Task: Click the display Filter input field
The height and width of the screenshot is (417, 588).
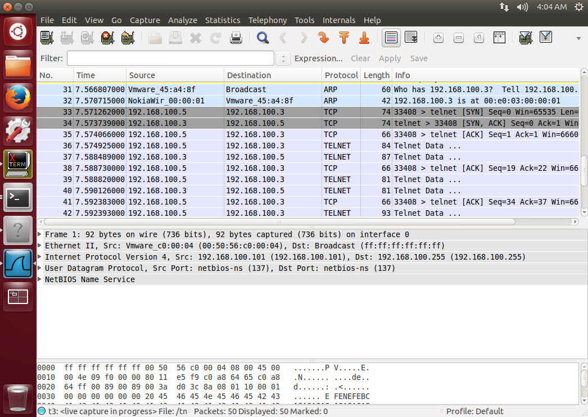Action: pyautogui.click(x=171, y=58)
